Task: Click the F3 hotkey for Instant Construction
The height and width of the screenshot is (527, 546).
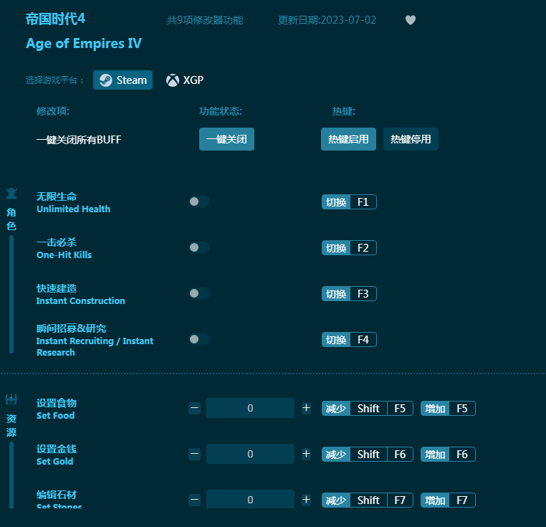Action: click(x=349, y=294)
